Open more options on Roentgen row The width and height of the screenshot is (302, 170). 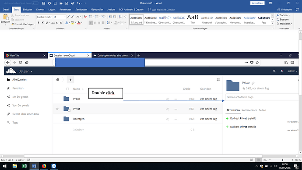tap(176, 119)
